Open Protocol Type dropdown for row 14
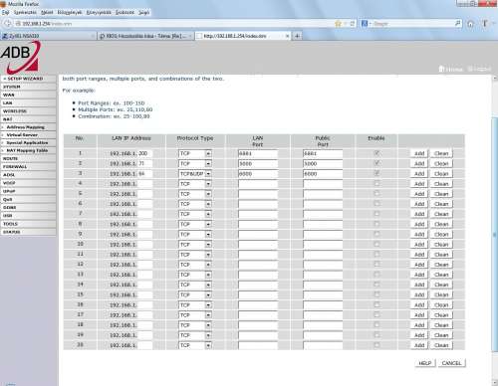Screen dimensions: 498x386 (195, 285)
